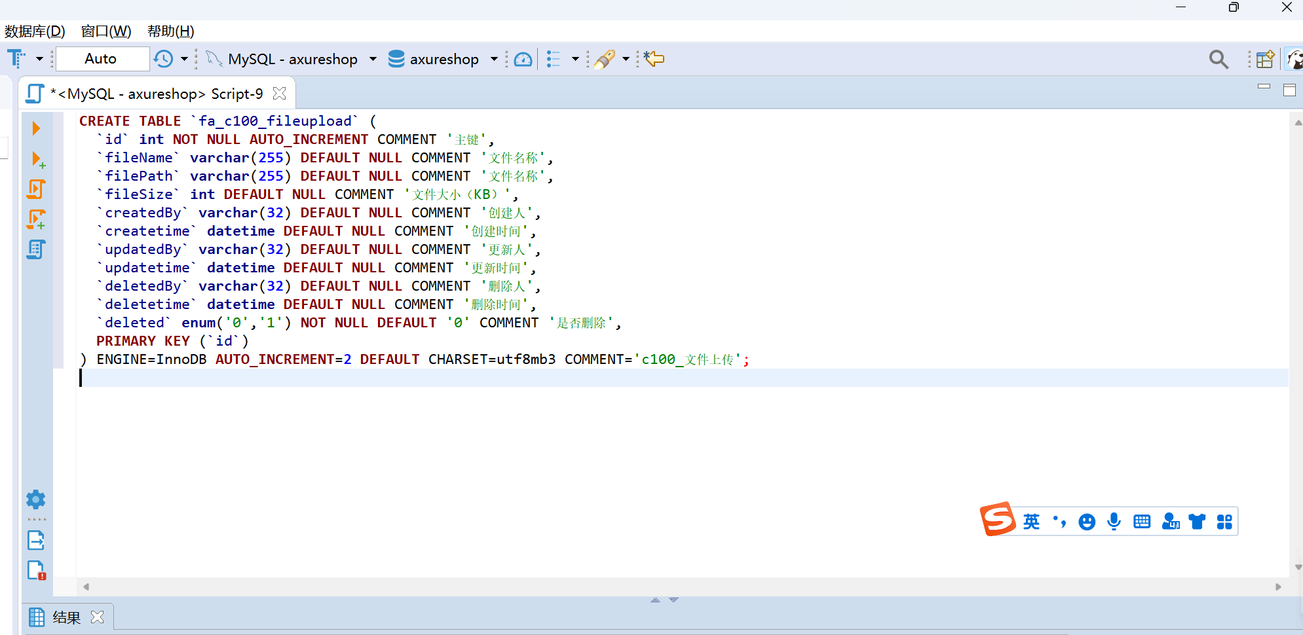The image size is (1303, 635).
Task: Click vertical scrollbar down arrow
Action: [x=1297, y=568]
